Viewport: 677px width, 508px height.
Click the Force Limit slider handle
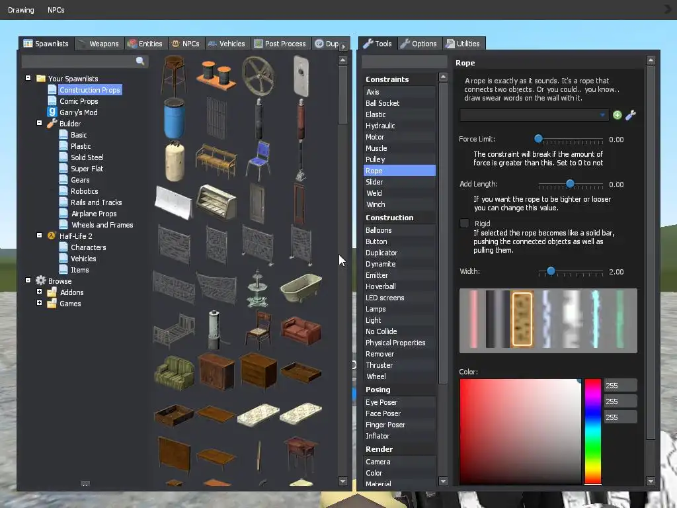point(538,139)
